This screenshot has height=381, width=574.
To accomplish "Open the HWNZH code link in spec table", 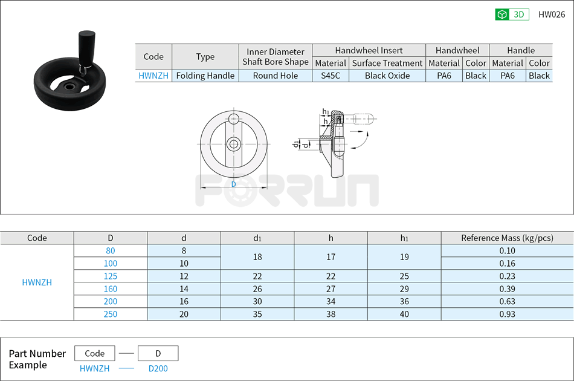I will click(x=153, y=76).
